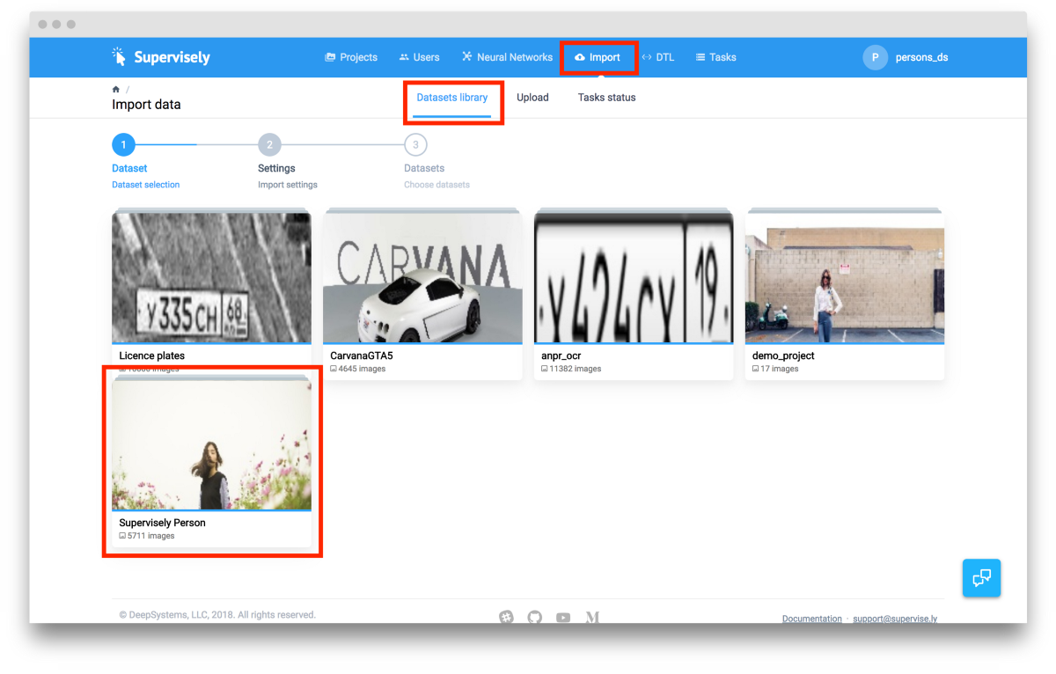
Task: Open the Tasks page
Action: click(715, 57)
